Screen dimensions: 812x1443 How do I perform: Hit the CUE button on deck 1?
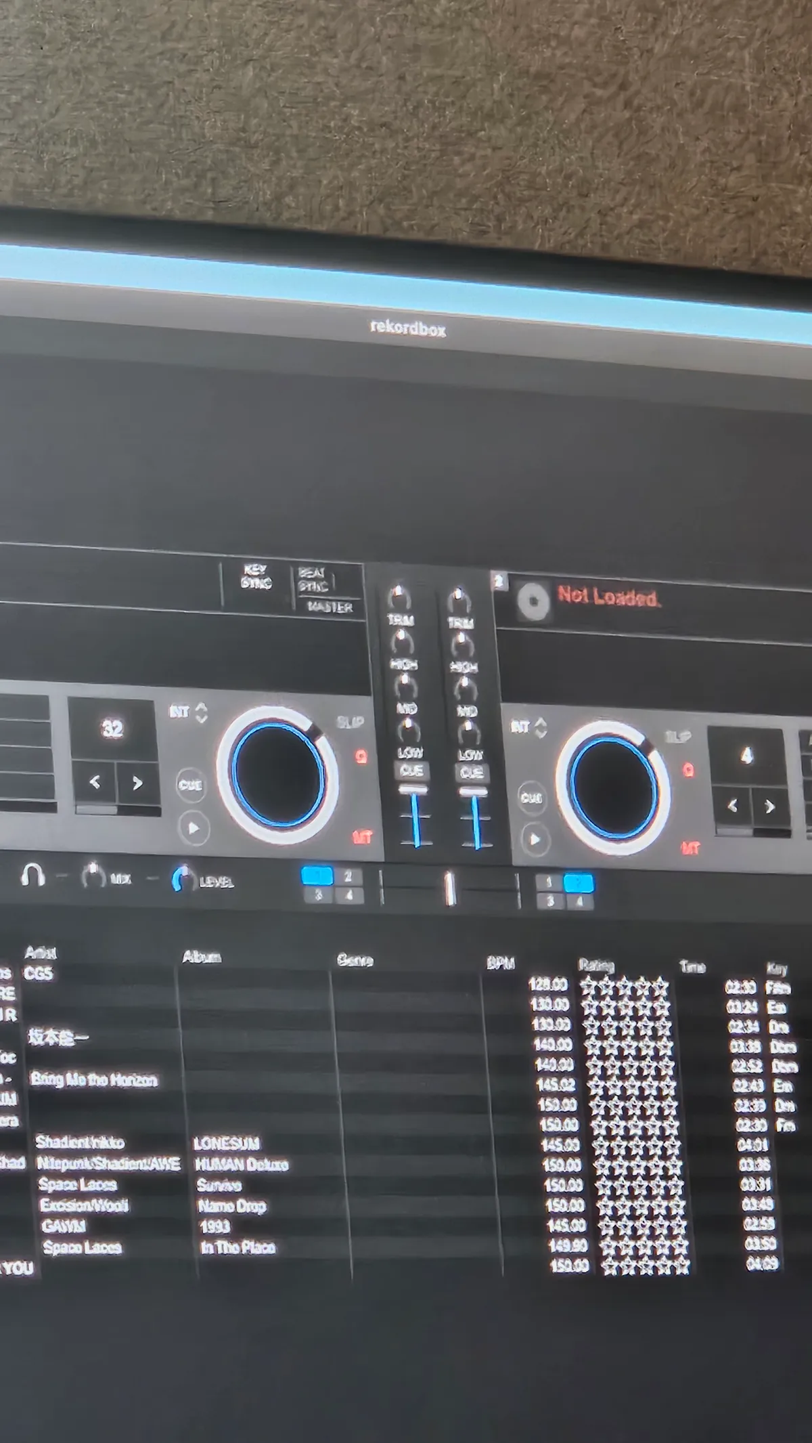tap(190, 785)
